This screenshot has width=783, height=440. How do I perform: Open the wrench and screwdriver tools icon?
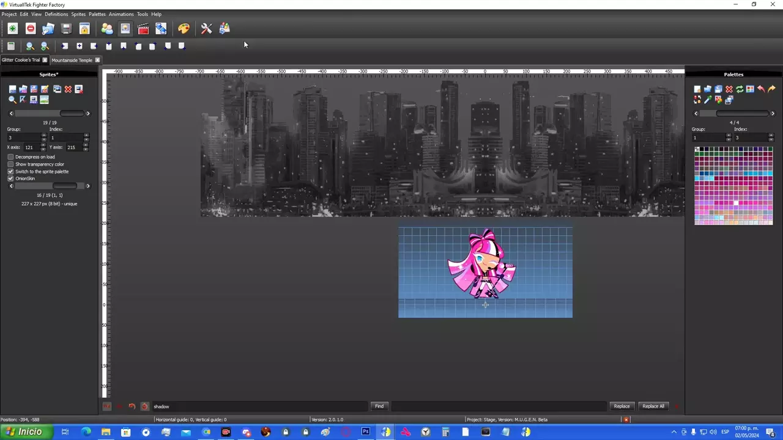[206, 29]
